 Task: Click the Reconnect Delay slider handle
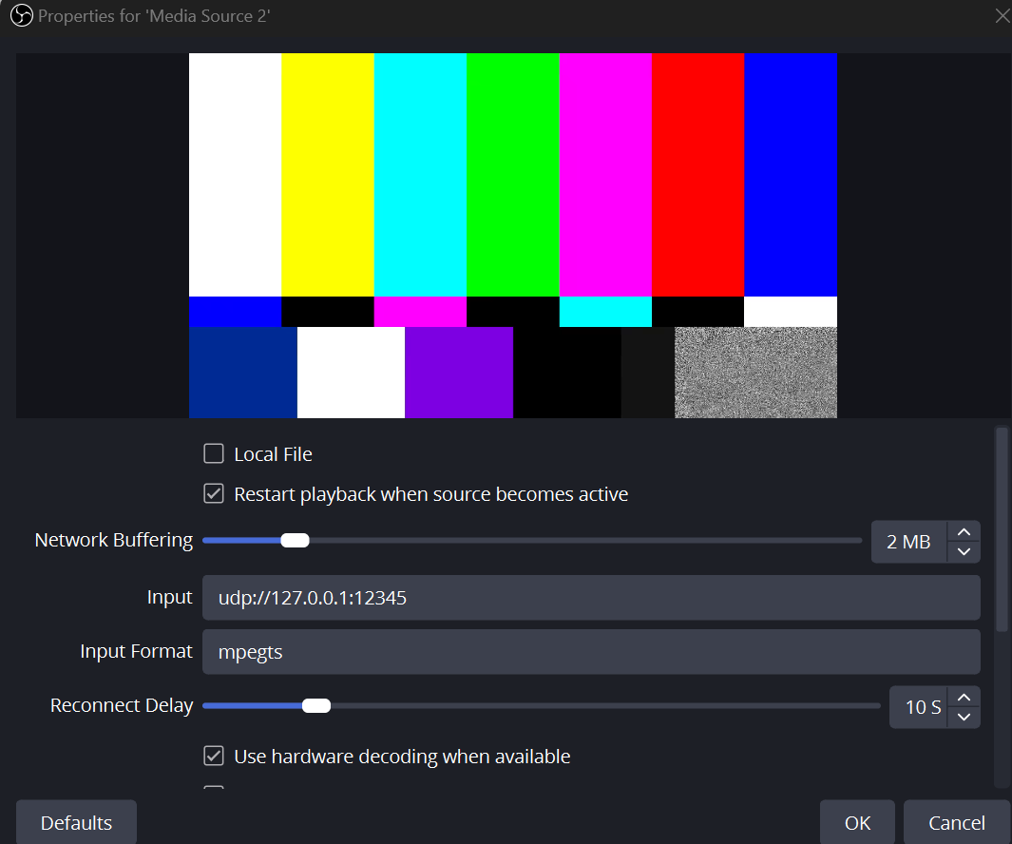316,706
